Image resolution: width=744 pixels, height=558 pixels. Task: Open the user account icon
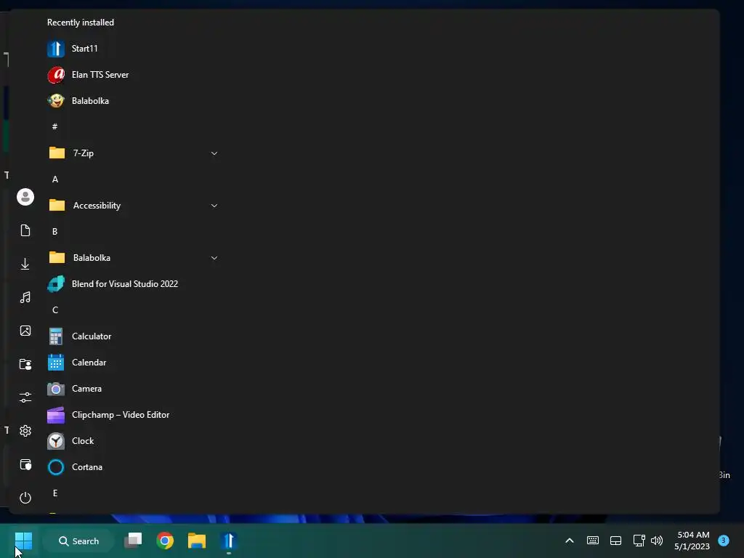point(25,197)
